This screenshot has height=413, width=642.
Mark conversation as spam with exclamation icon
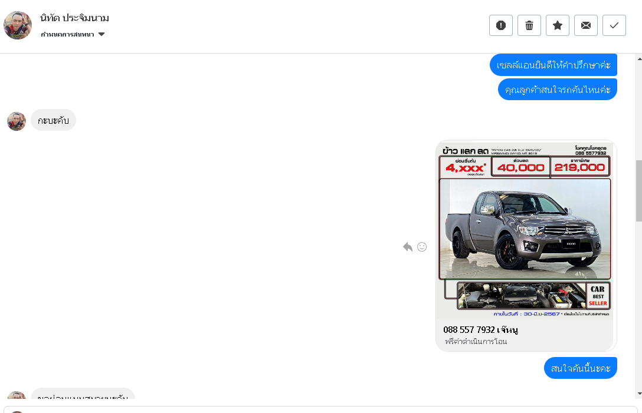pos(501,25)
